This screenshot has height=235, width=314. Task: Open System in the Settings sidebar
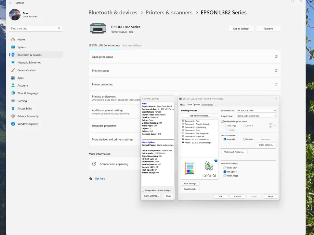tap(36, 47)
